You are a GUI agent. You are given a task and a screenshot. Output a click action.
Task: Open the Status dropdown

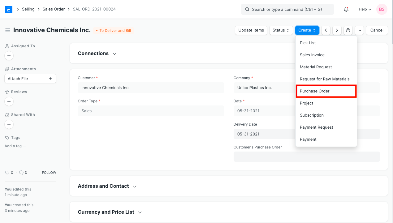(x=281, y=30)
